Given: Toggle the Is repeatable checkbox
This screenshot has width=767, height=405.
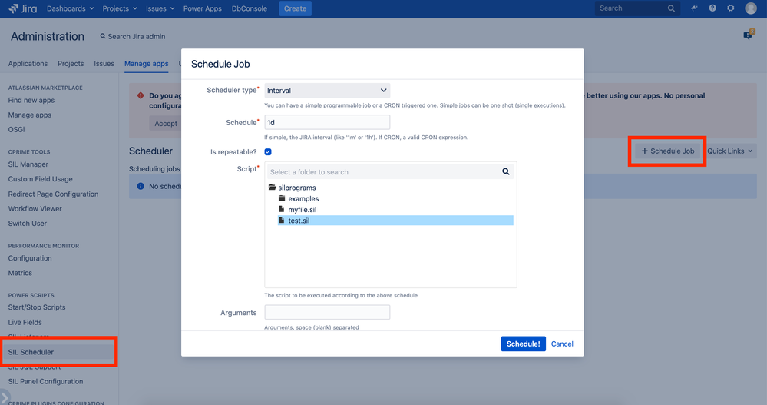Looking at the screenshot, I should 268,152.
